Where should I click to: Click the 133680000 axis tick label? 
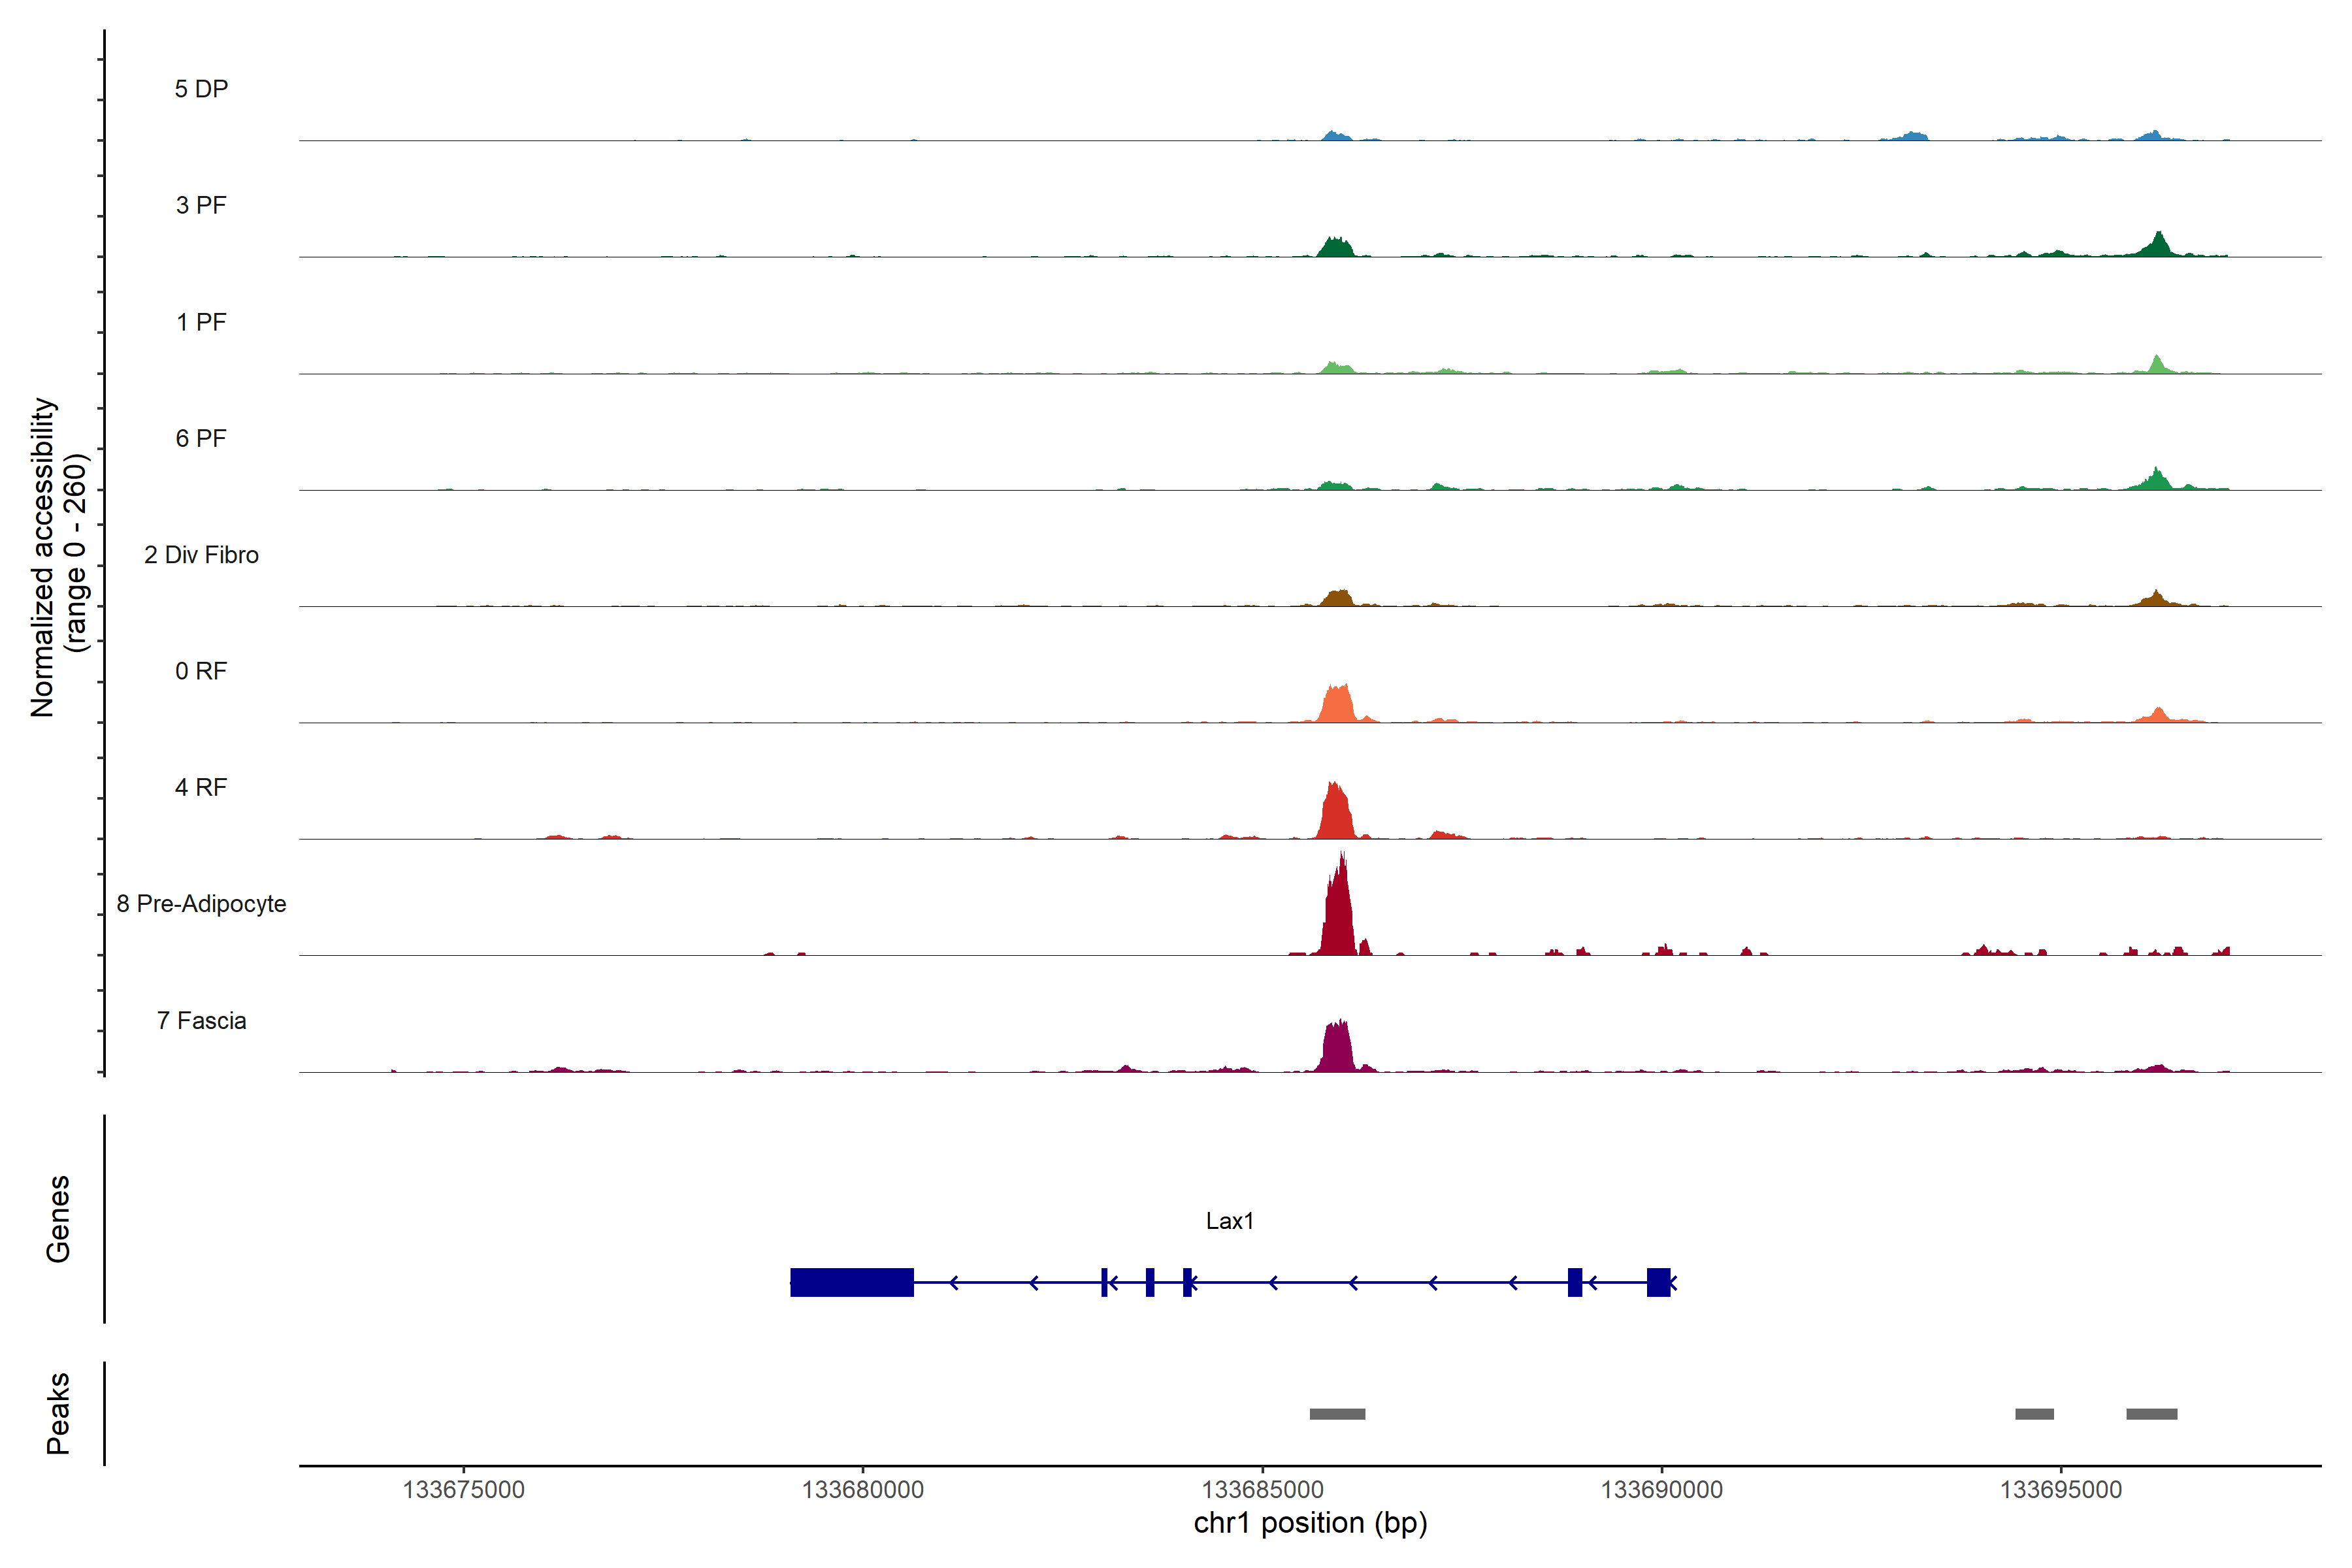click(862, 1490)
